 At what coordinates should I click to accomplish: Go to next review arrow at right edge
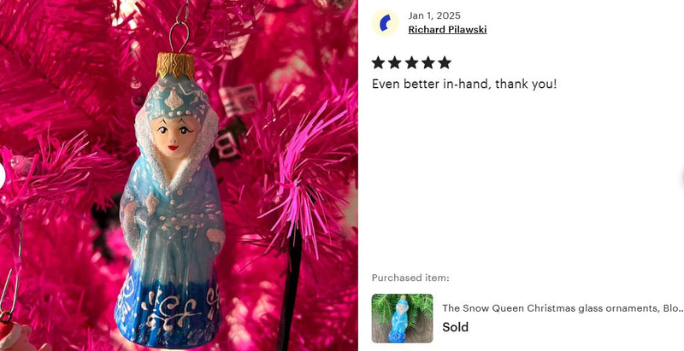[681, 178]
